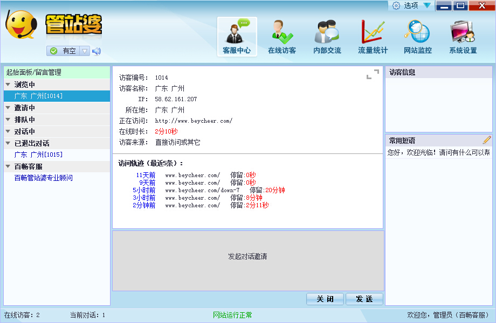Screen dimensions: 496x323
Task: Click the 9天前 visit track entry
Action: coord(147,183)
